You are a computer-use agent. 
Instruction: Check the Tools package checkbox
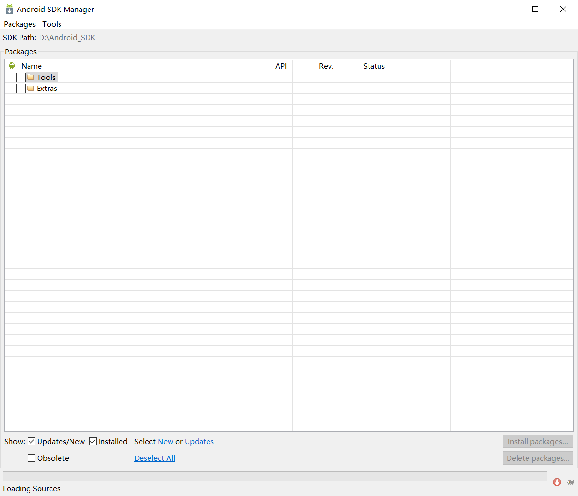click(x=21, y=77)
